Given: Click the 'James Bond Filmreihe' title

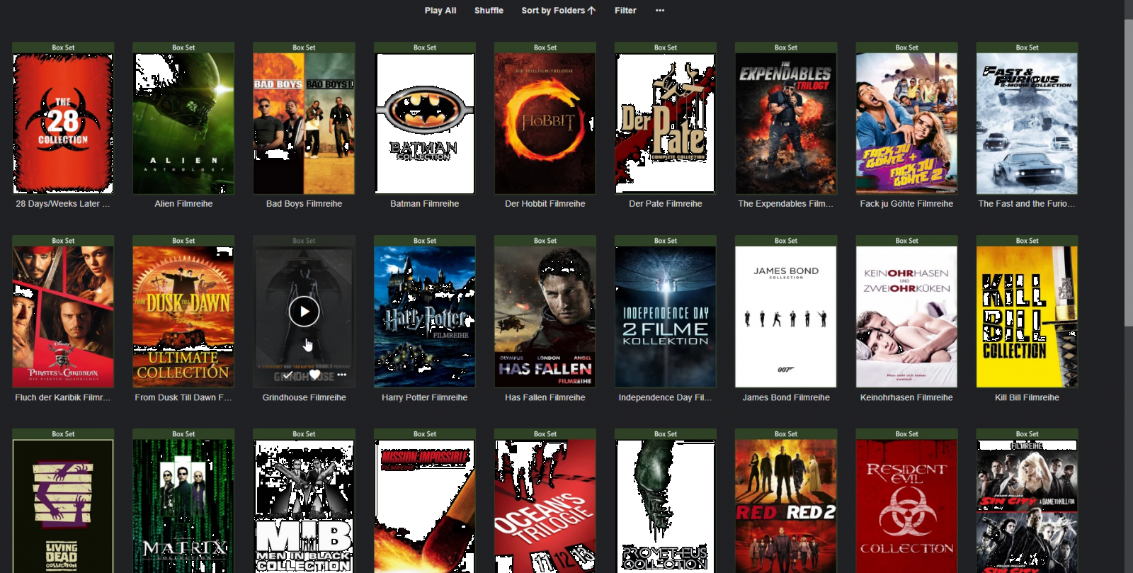Looking at the screenshot, I should coord(786,398).
